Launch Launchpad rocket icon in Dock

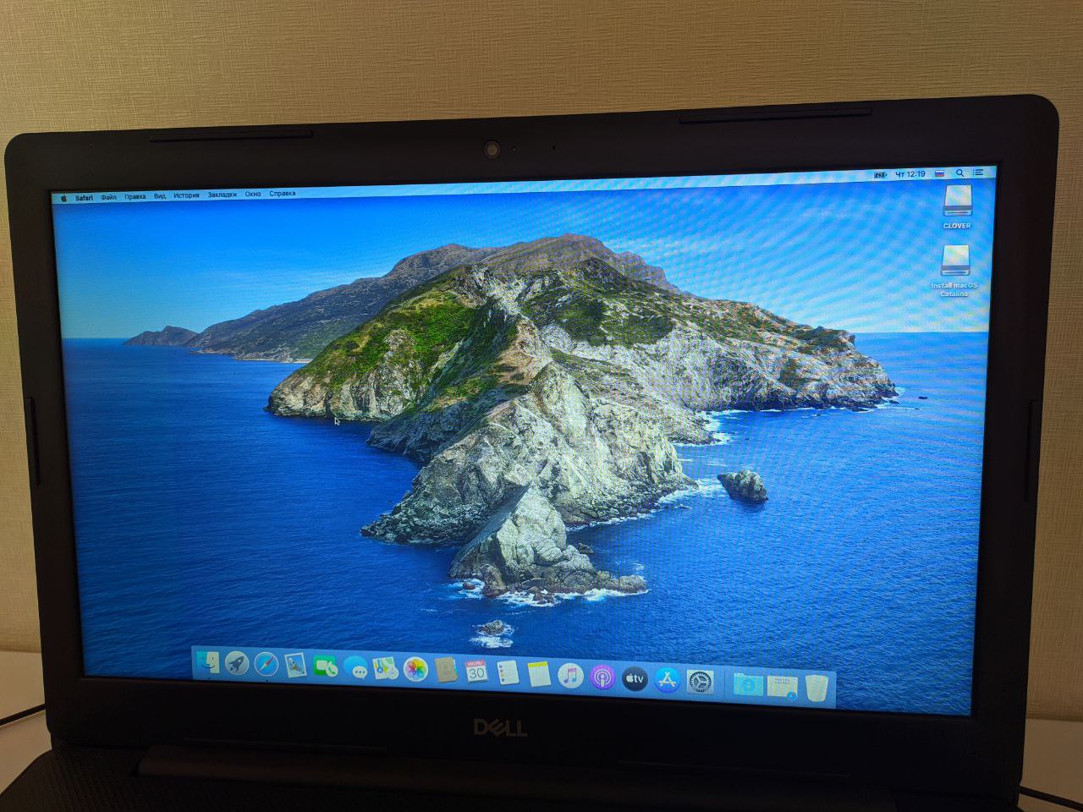(x=237, y=664)
